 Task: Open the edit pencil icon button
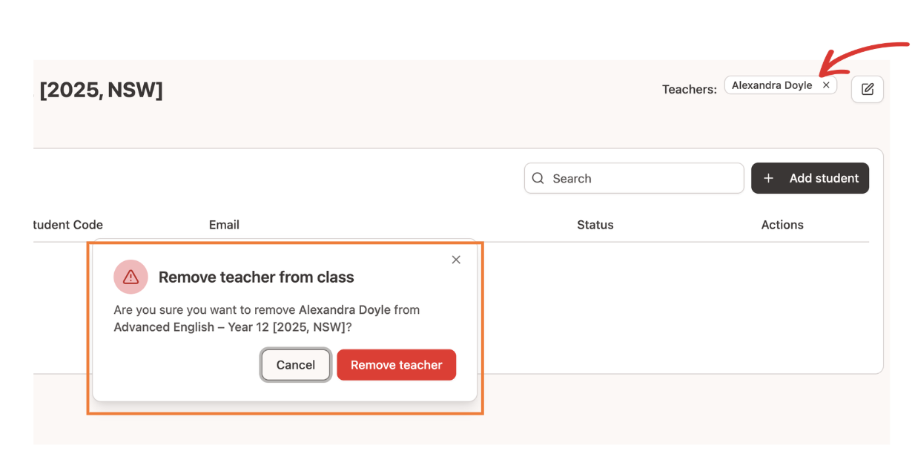tap(868, 90)
